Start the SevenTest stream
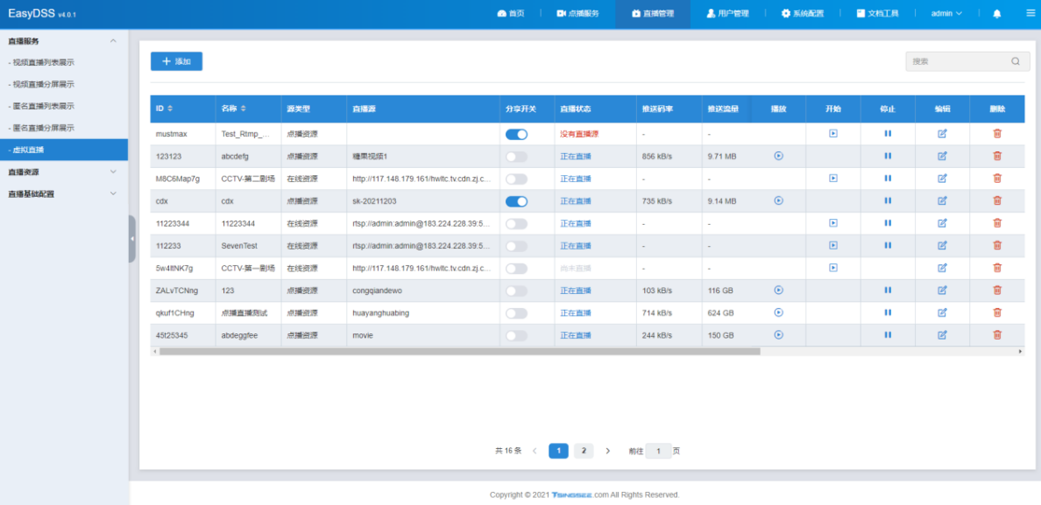This screenshot has height=505, width=1041. pos(832,245)
